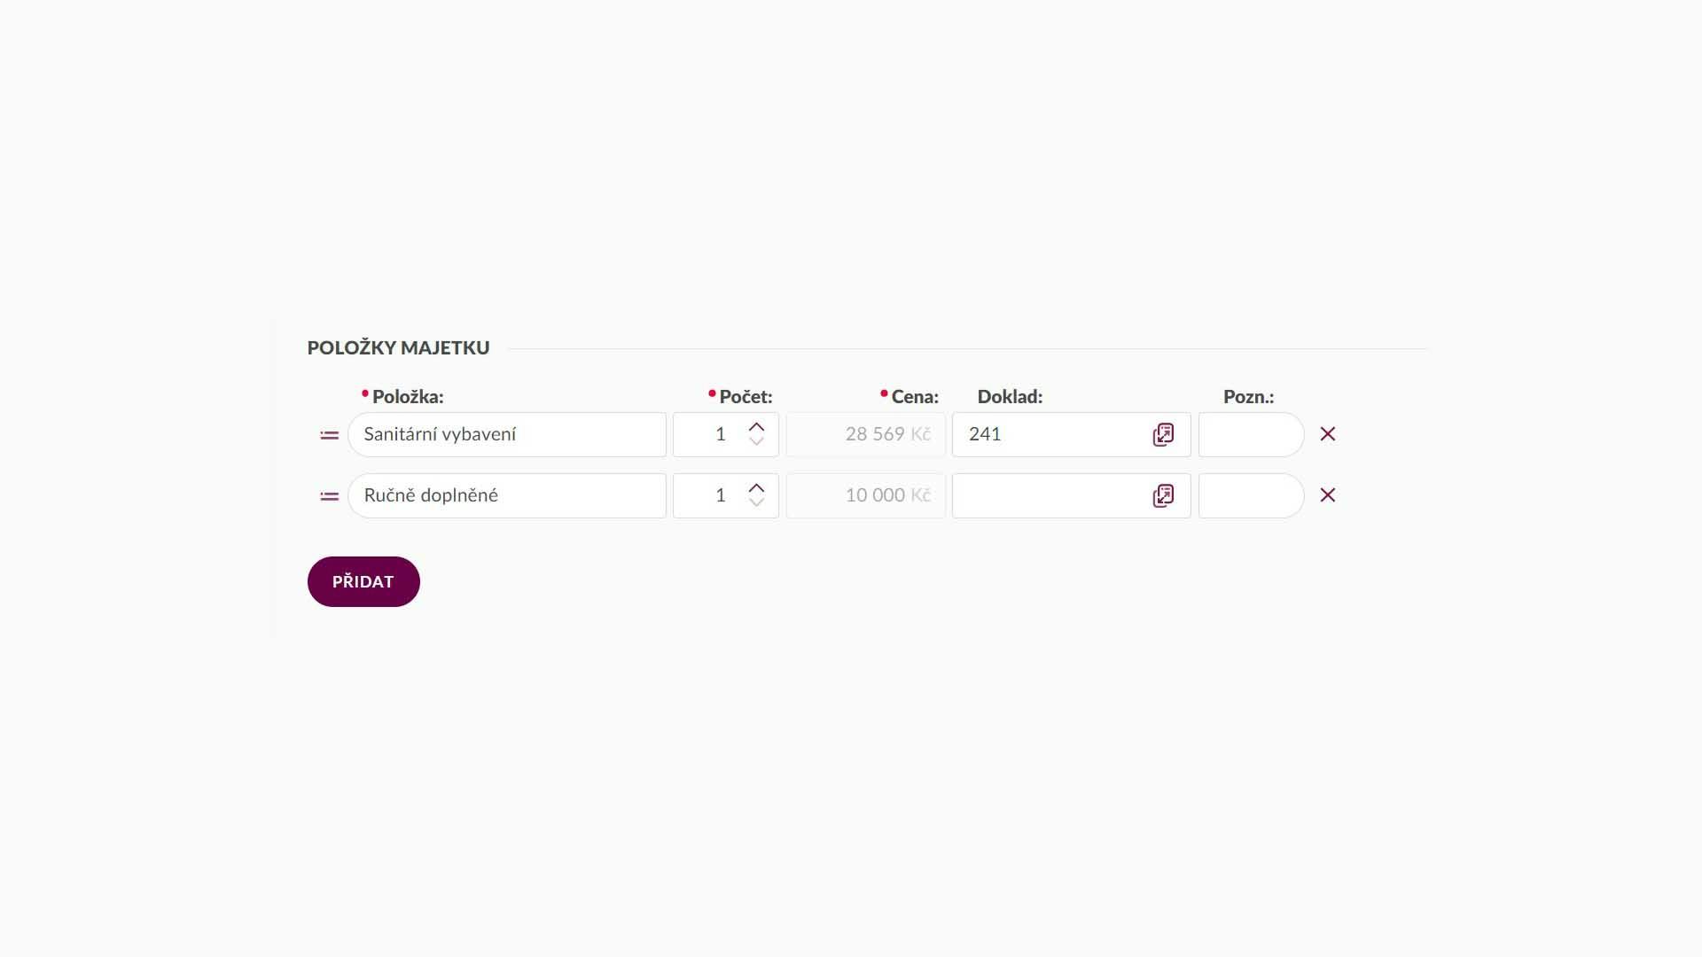This screenshot has height=957, width=1702.
Task: Decrement Počet for Ručně doplněné
Action: click(756, 502)
